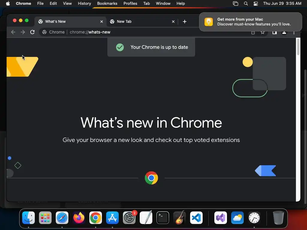Image resolution: width=307 pixels, height=230 pixels.
Task: Open the Bookmarks menu
Action: (x=107, y=4)
